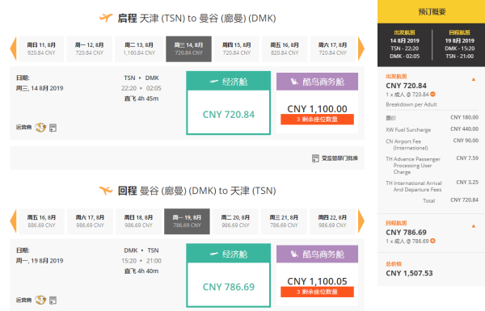Click TH International Arrival And Departure Fees
This screenshot has width=485, height=311.
click(x=432, y=186)
